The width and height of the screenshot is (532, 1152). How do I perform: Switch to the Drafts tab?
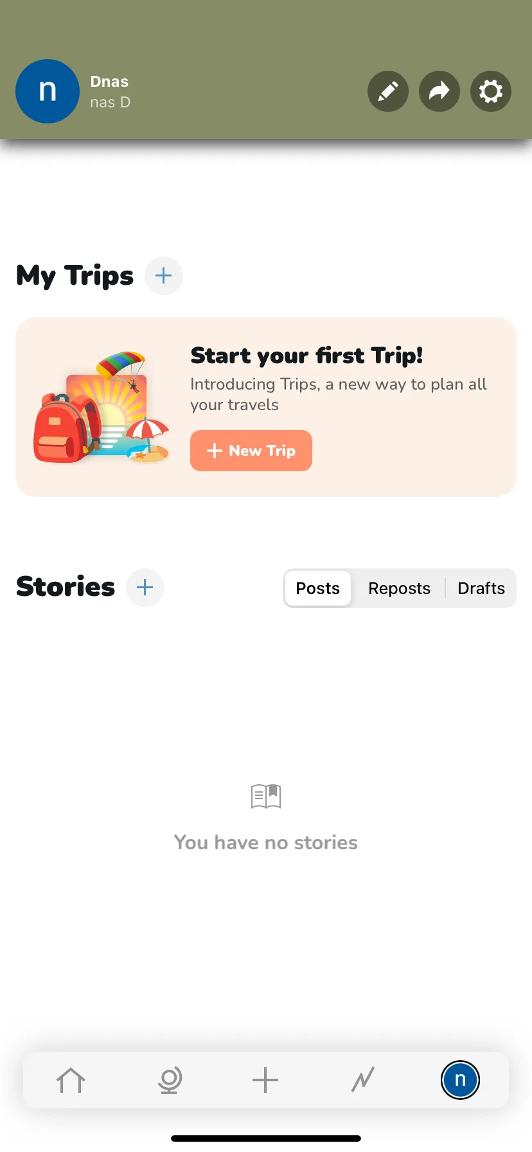[481, 588]
